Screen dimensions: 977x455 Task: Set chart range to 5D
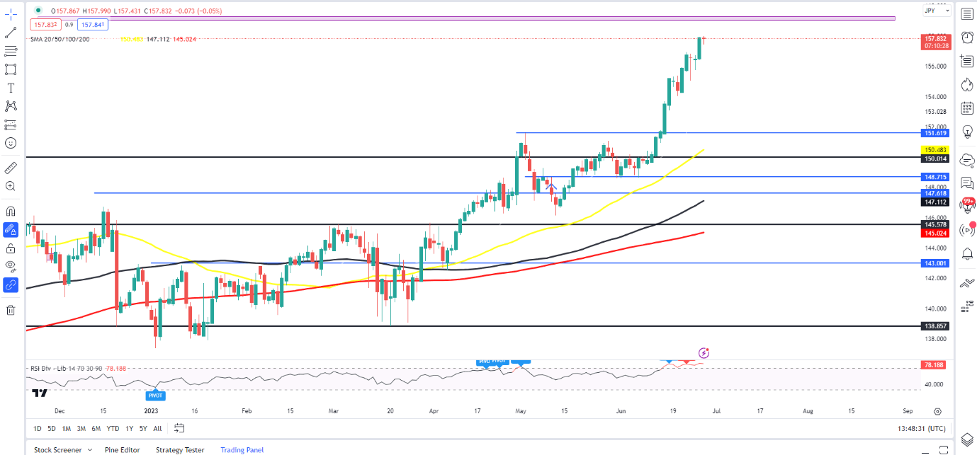(52, 428)
